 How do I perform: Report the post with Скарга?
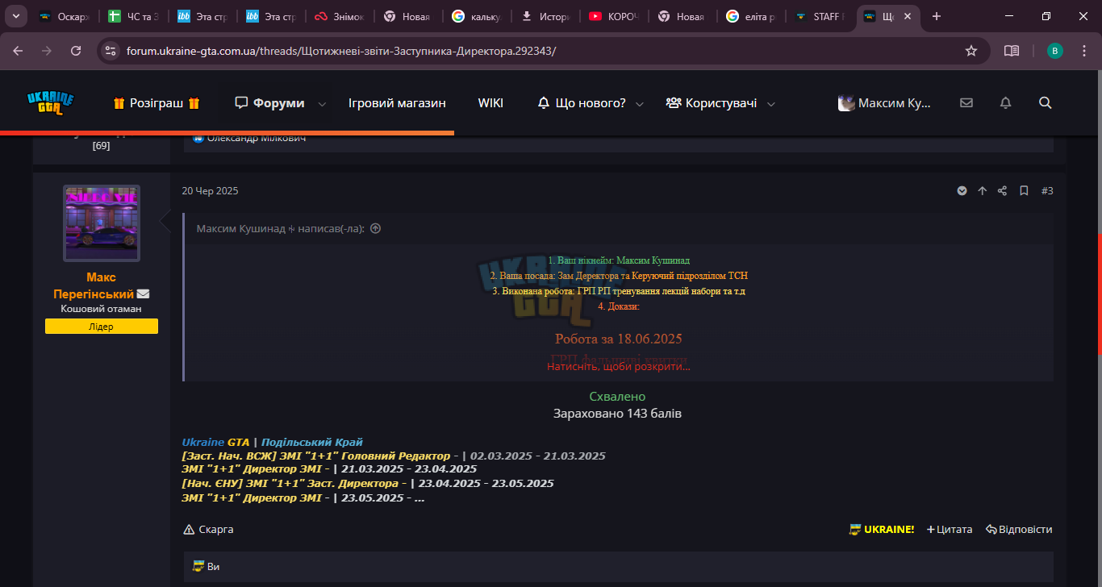208,530
